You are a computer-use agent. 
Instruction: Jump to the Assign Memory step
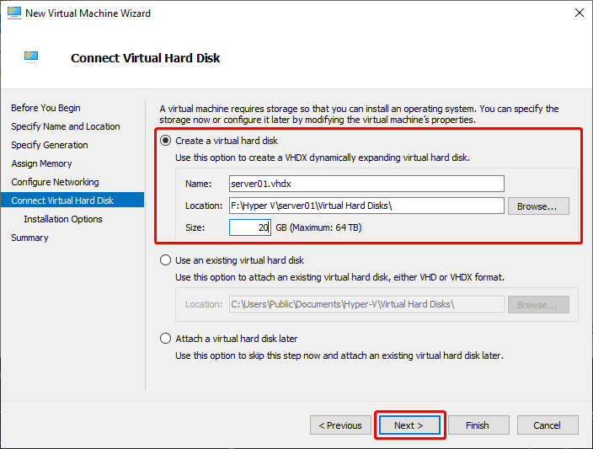click(x=41, y=163)
